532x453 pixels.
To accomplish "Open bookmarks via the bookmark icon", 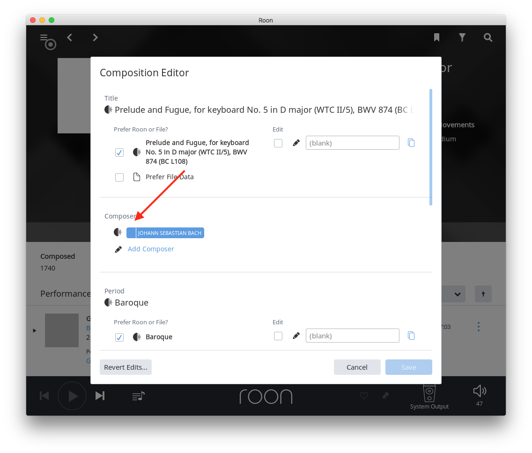I will click(436, 37).
